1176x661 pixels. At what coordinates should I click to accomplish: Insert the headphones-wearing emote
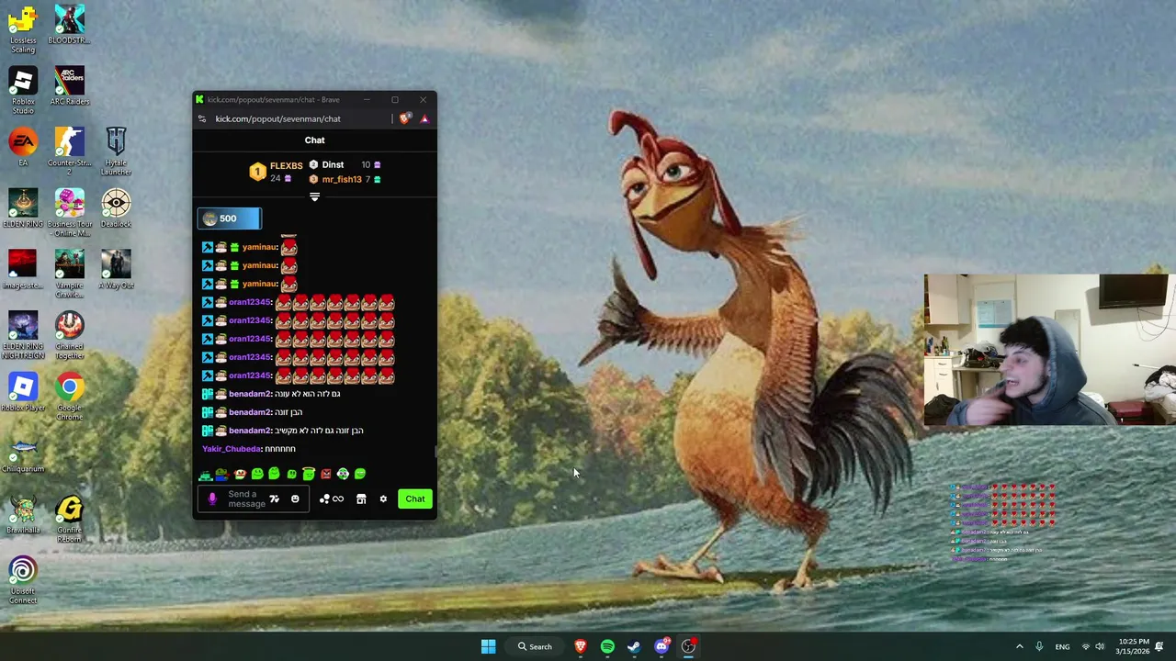click(343, 474)
